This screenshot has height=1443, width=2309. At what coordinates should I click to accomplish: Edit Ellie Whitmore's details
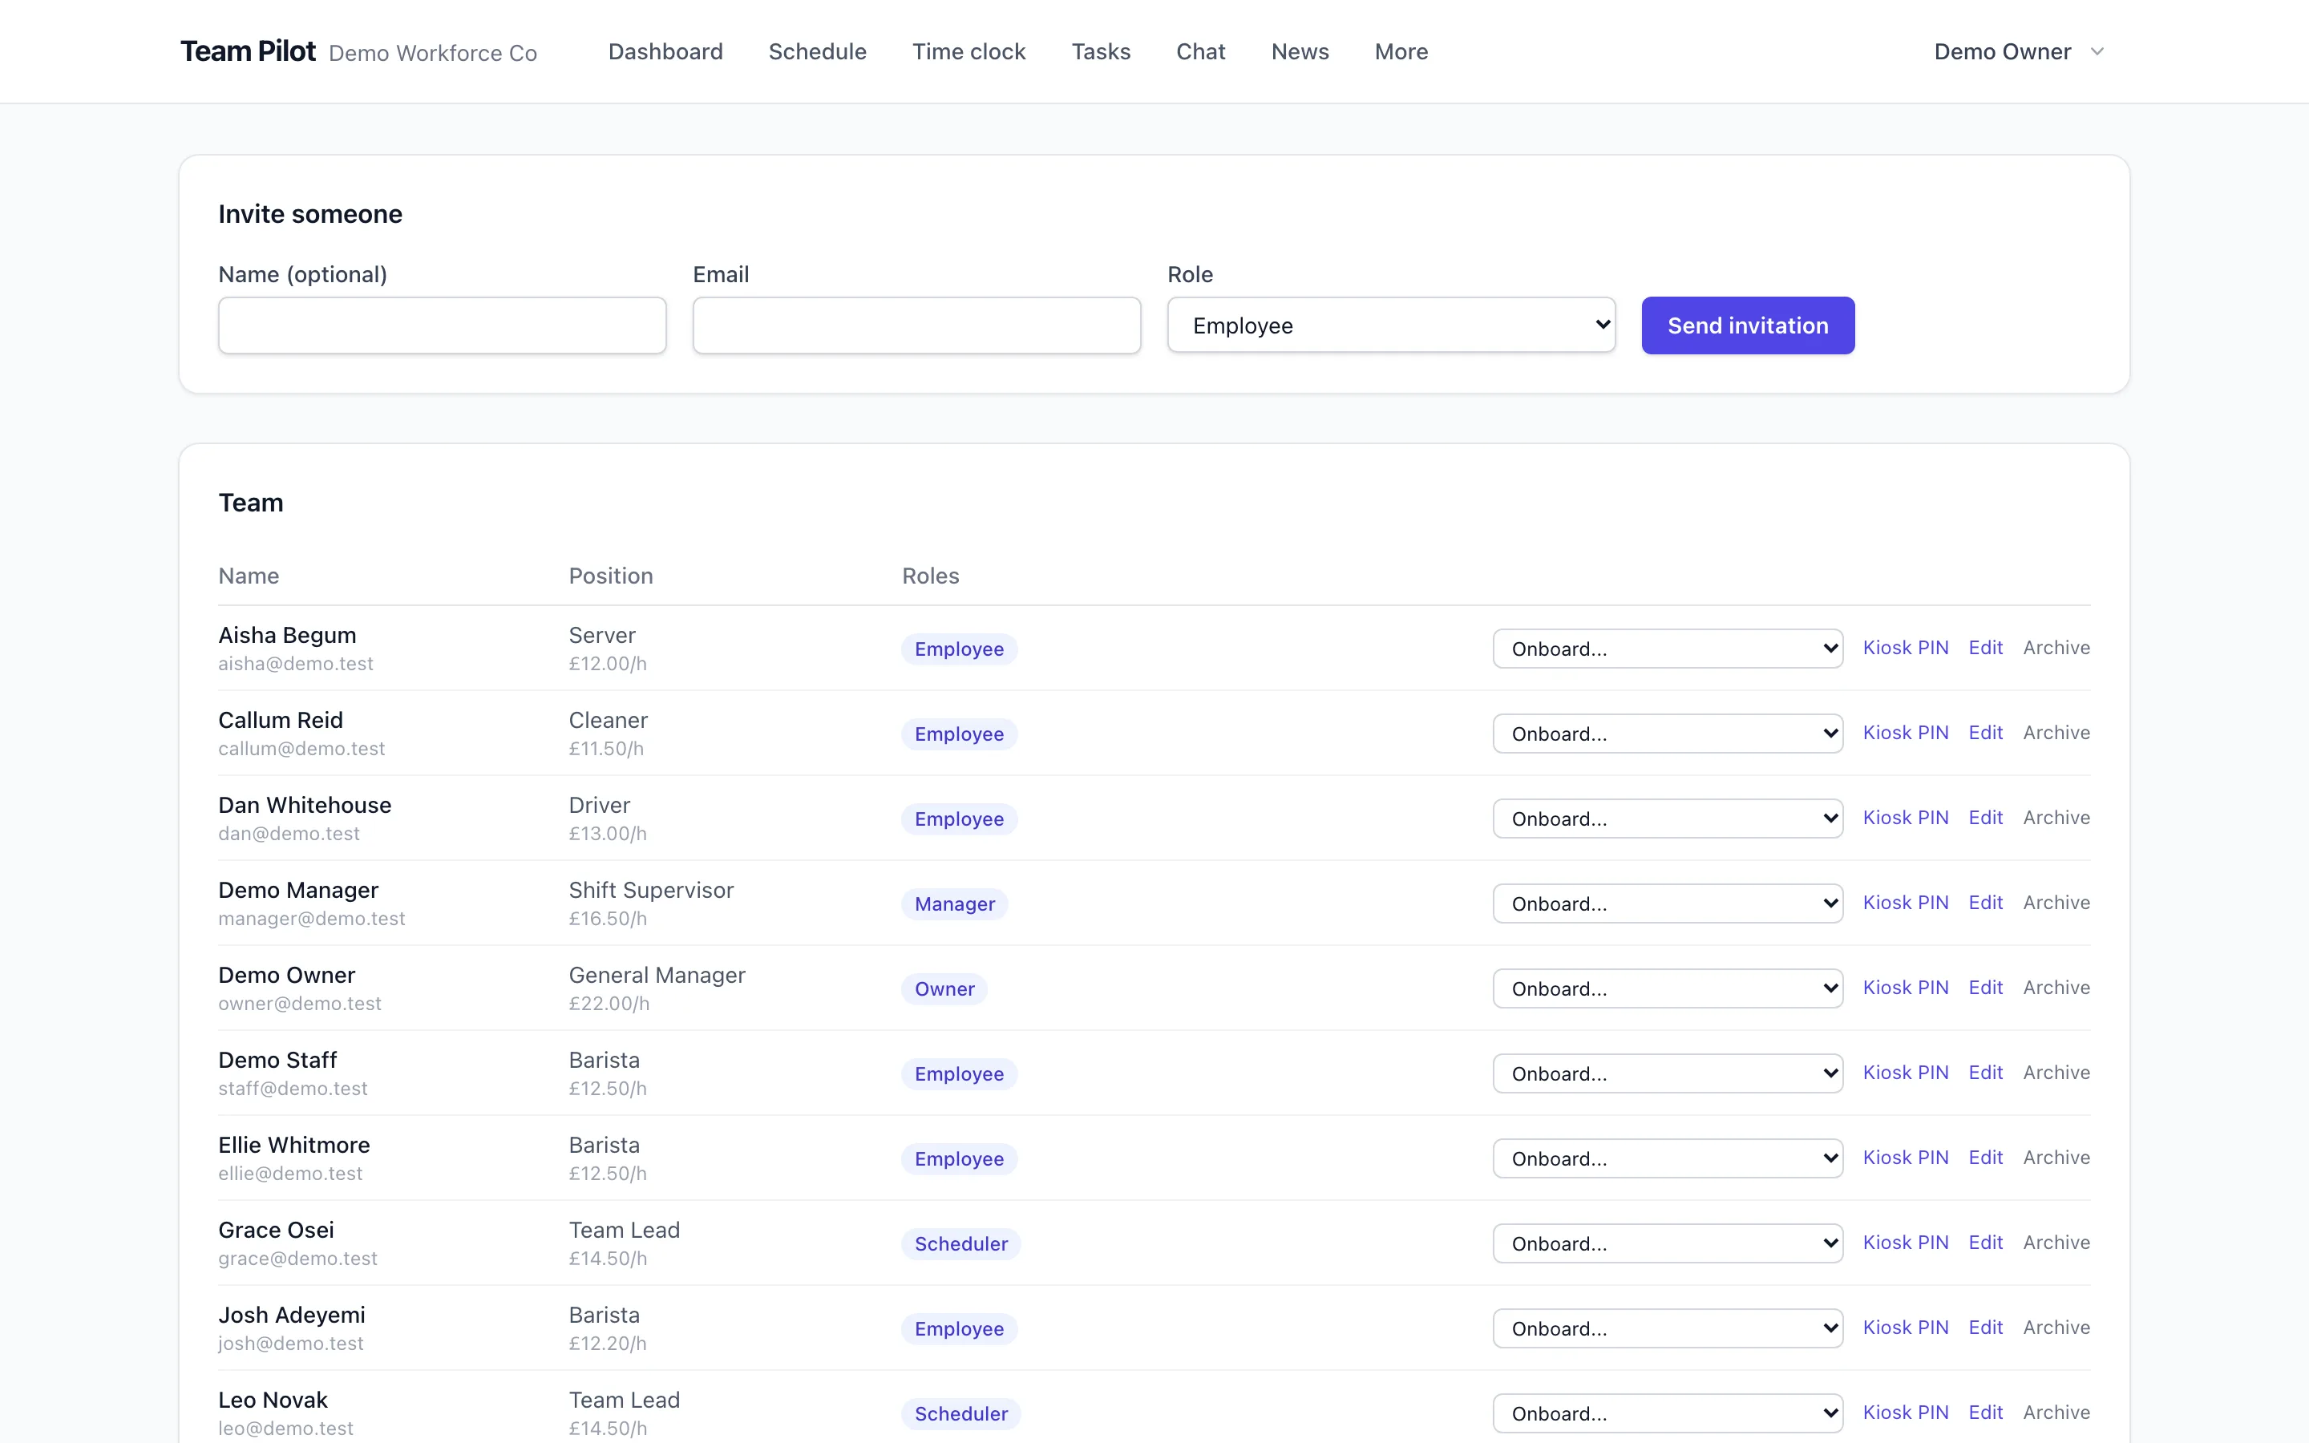1986,1158
